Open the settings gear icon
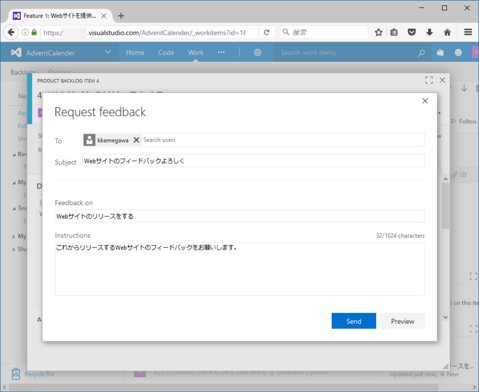The width and height of the screenshot is (479, 392). point(257,53)
